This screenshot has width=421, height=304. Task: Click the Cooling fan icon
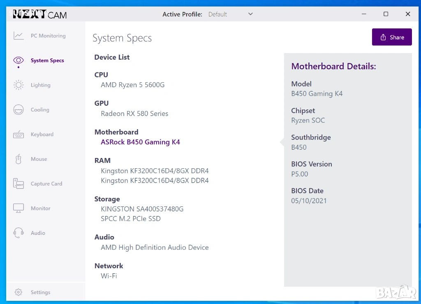pyautogui.click(x=19, y=110)
